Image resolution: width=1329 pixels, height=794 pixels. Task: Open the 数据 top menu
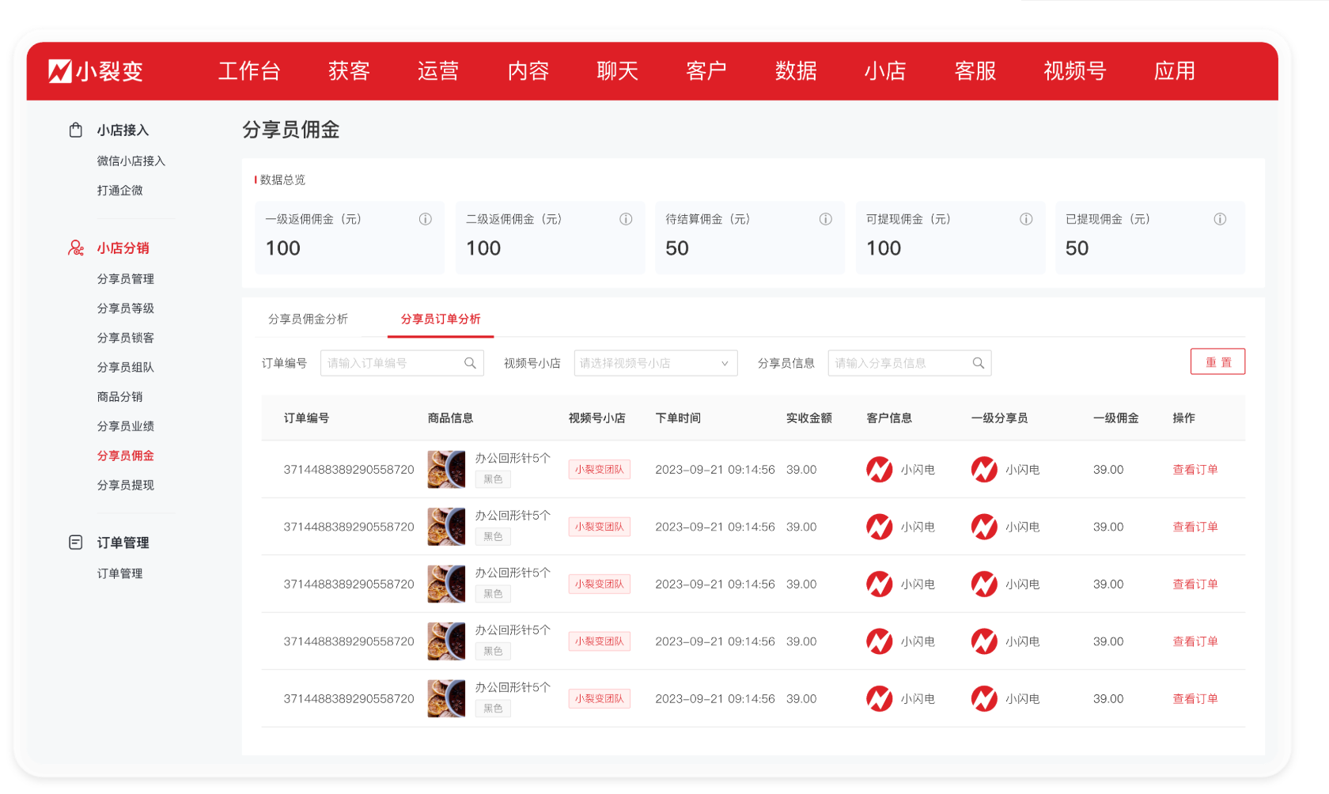point(796,71)
